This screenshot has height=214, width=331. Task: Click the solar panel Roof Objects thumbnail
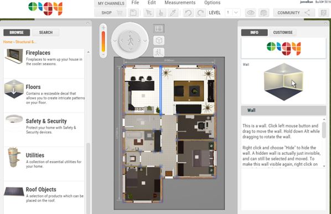(x=14, y=191)
